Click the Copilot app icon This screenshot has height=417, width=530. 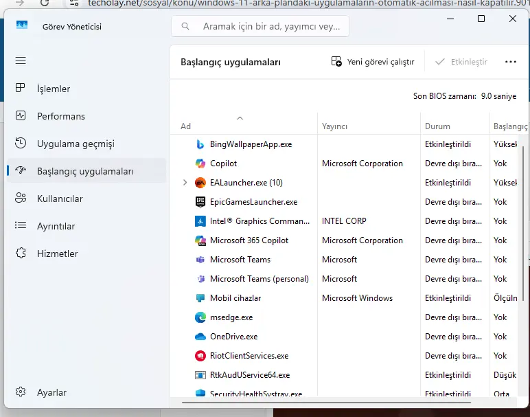point(200,164)
